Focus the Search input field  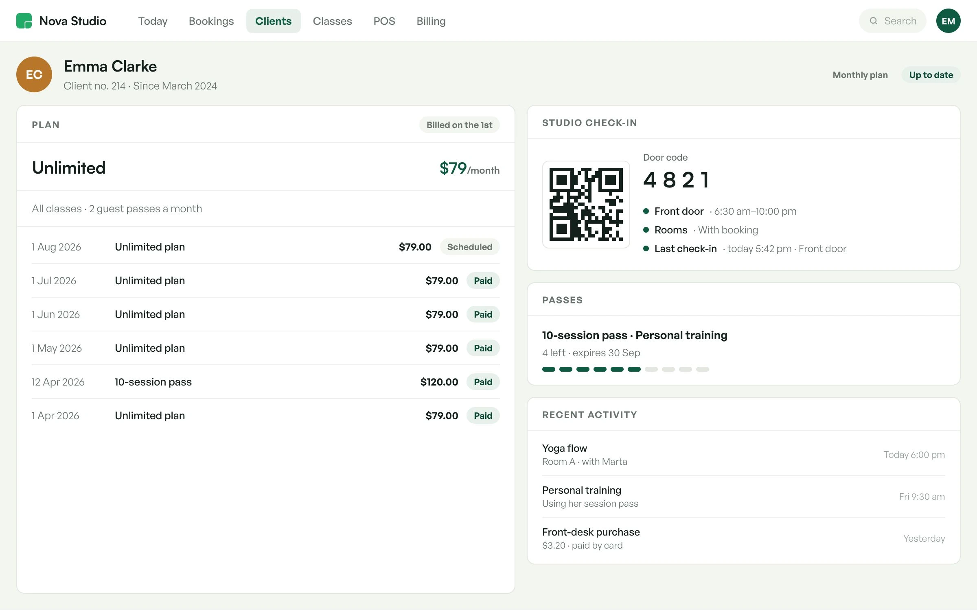click(x=892, y=21)
